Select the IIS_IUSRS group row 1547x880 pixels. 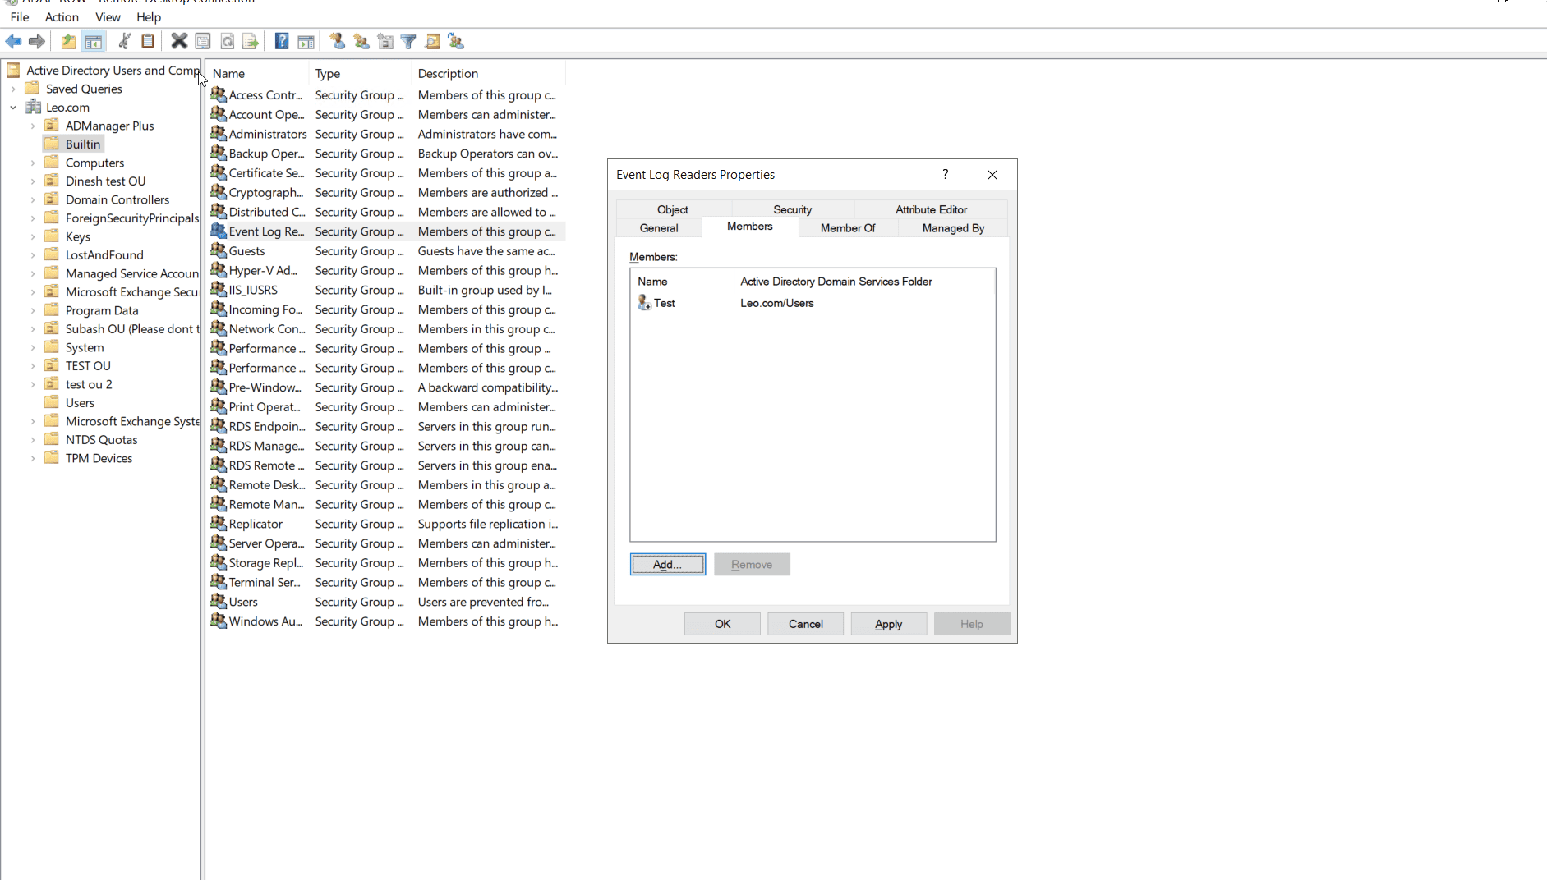pyautogui.click(x=386, y=290)
